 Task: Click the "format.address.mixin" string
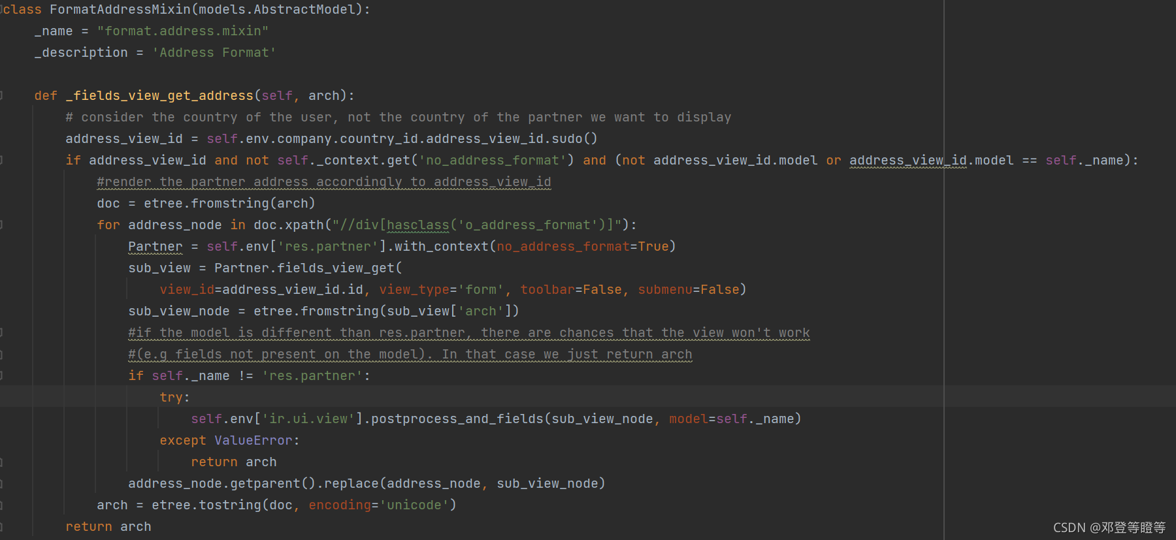pos(183,31)
